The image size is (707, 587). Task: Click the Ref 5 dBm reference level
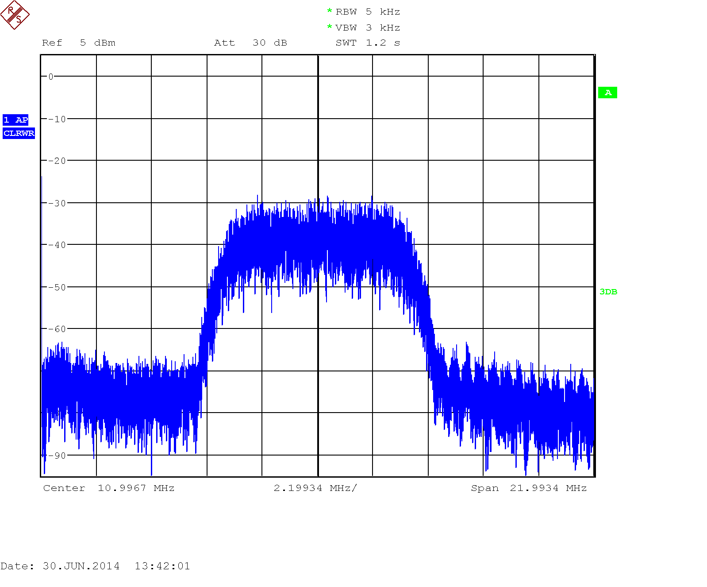coord(79,43)
